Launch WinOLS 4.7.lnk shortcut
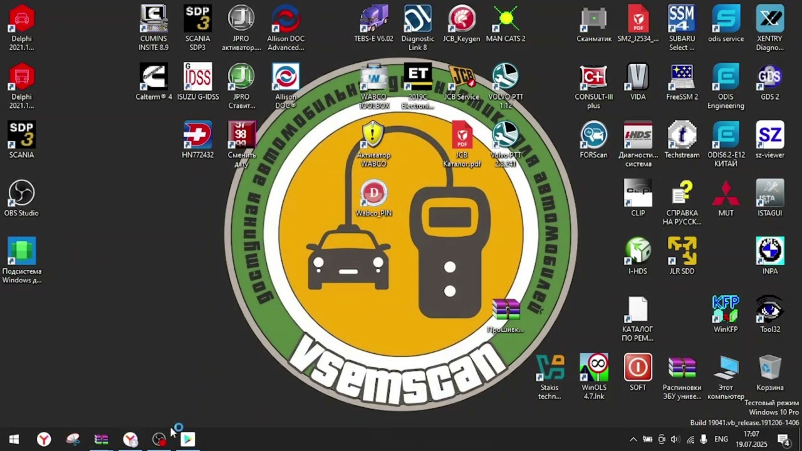This screenshot has width=802, height=451. [x=594, y=377]
